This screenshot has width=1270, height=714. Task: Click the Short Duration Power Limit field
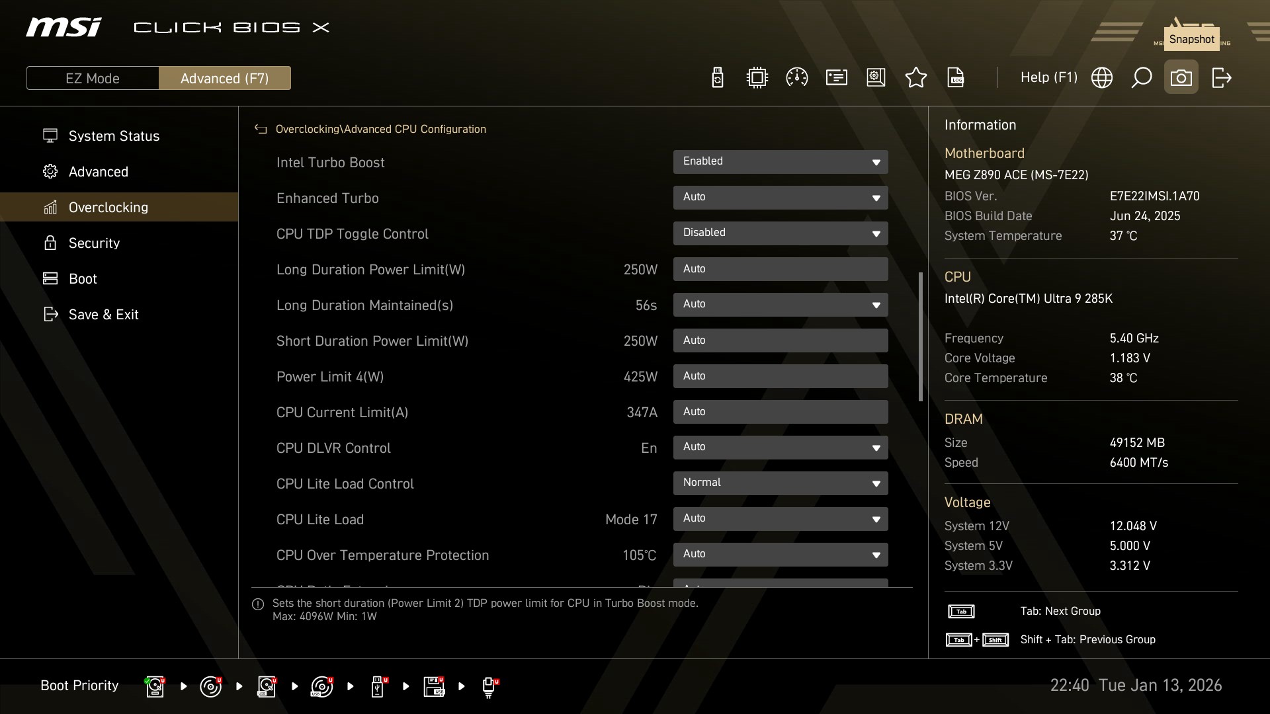(780, 340)
